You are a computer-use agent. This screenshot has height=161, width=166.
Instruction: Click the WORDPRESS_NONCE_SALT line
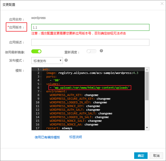click(x=76, y=121)
